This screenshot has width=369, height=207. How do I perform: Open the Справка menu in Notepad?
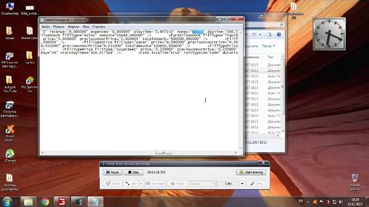[x=99, y=27]
